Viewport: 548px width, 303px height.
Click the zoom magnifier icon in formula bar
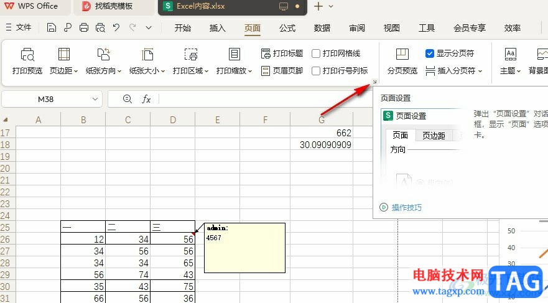point(128,100)
